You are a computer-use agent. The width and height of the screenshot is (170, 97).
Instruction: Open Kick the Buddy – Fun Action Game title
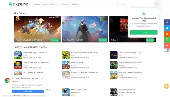pyautogui.click(x=84, y=52)
